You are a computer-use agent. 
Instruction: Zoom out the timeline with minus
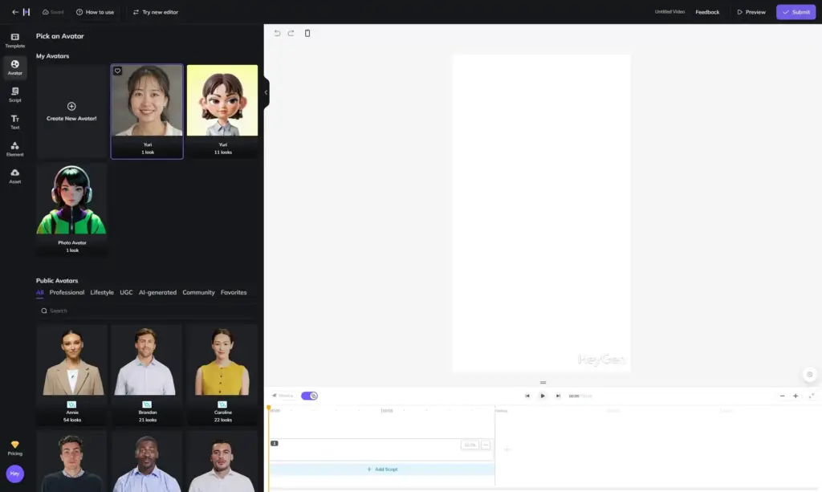[x=782, y=396]
